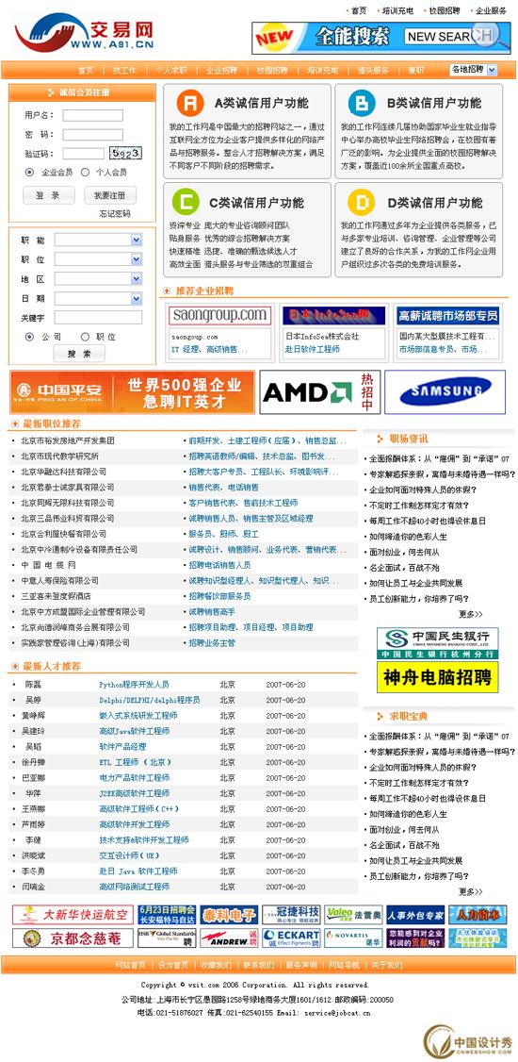Open 更多>> under 职场资讯
Screen dimensions: 518x1062
[x=471, y=614]
